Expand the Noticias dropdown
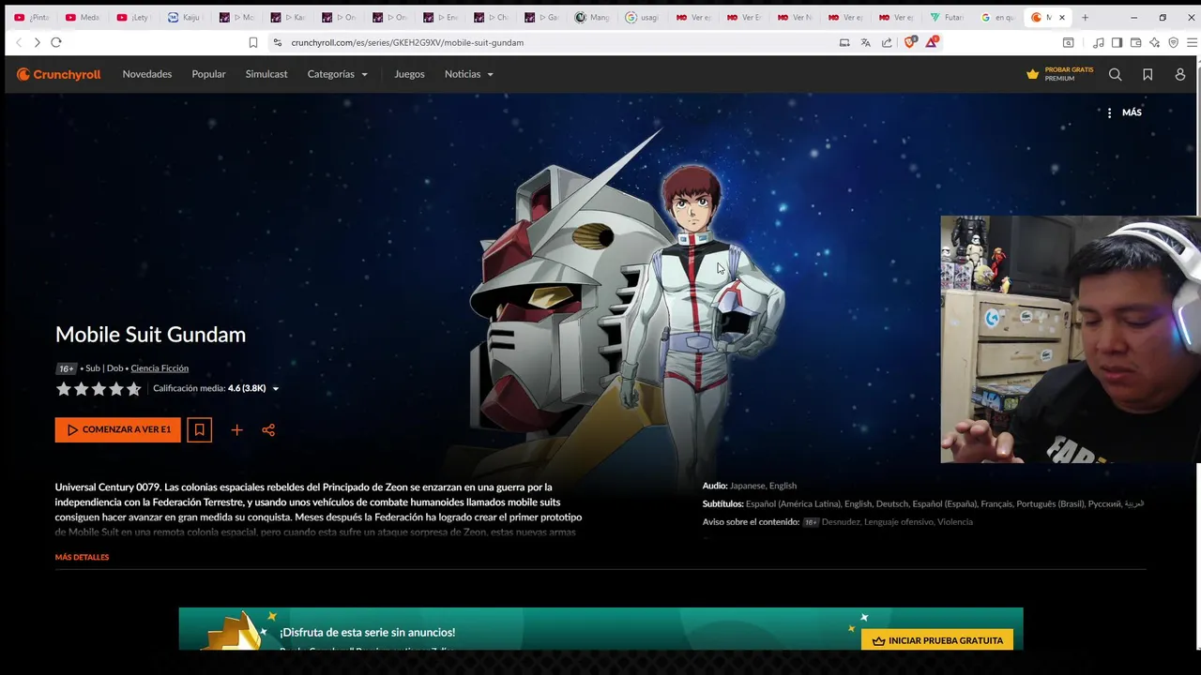Viewport: 1201px width, 675px height. click(x=469, y=74)
